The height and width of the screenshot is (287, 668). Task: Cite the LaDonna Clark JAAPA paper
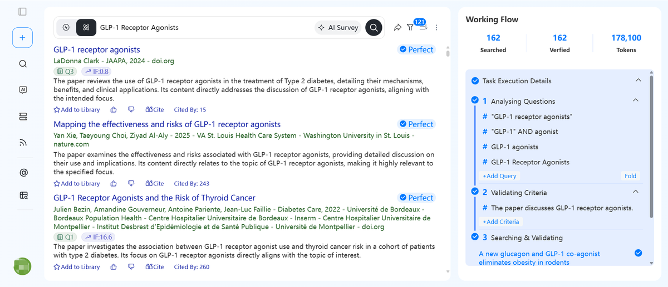point(155,110)
